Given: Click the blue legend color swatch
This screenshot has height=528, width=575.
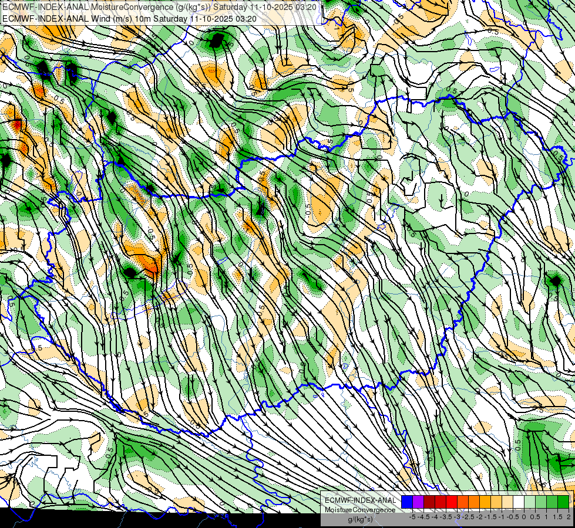Looking at the screenshot, I should (407, 502).
